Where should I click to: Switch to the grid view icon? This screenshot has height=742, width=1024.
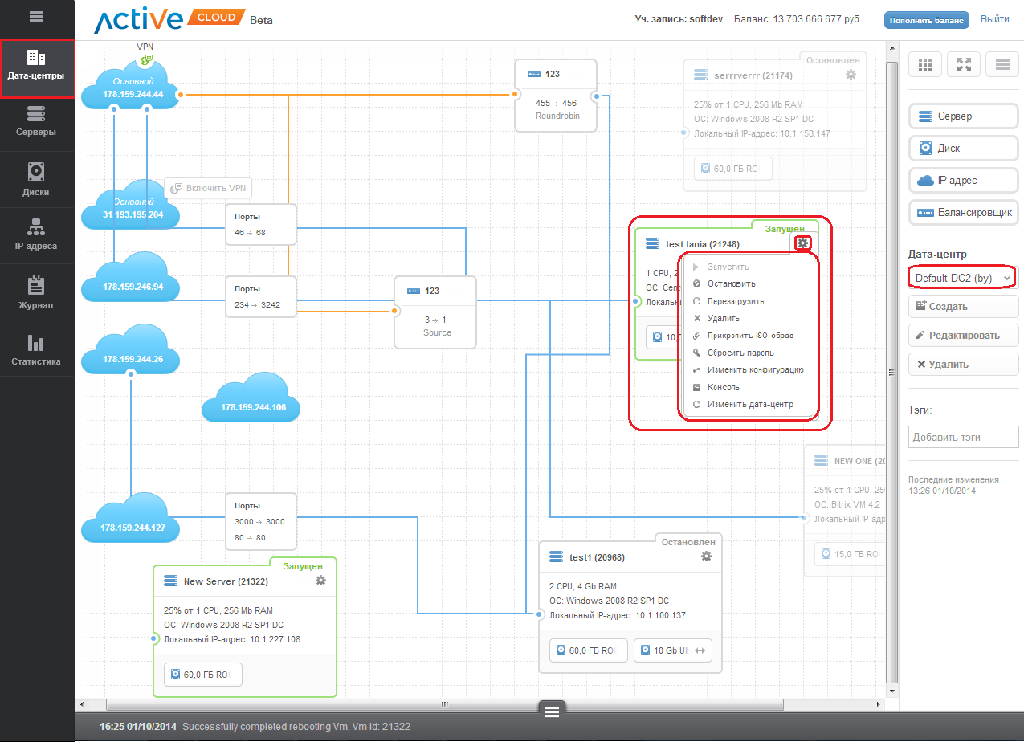(925, 65)
